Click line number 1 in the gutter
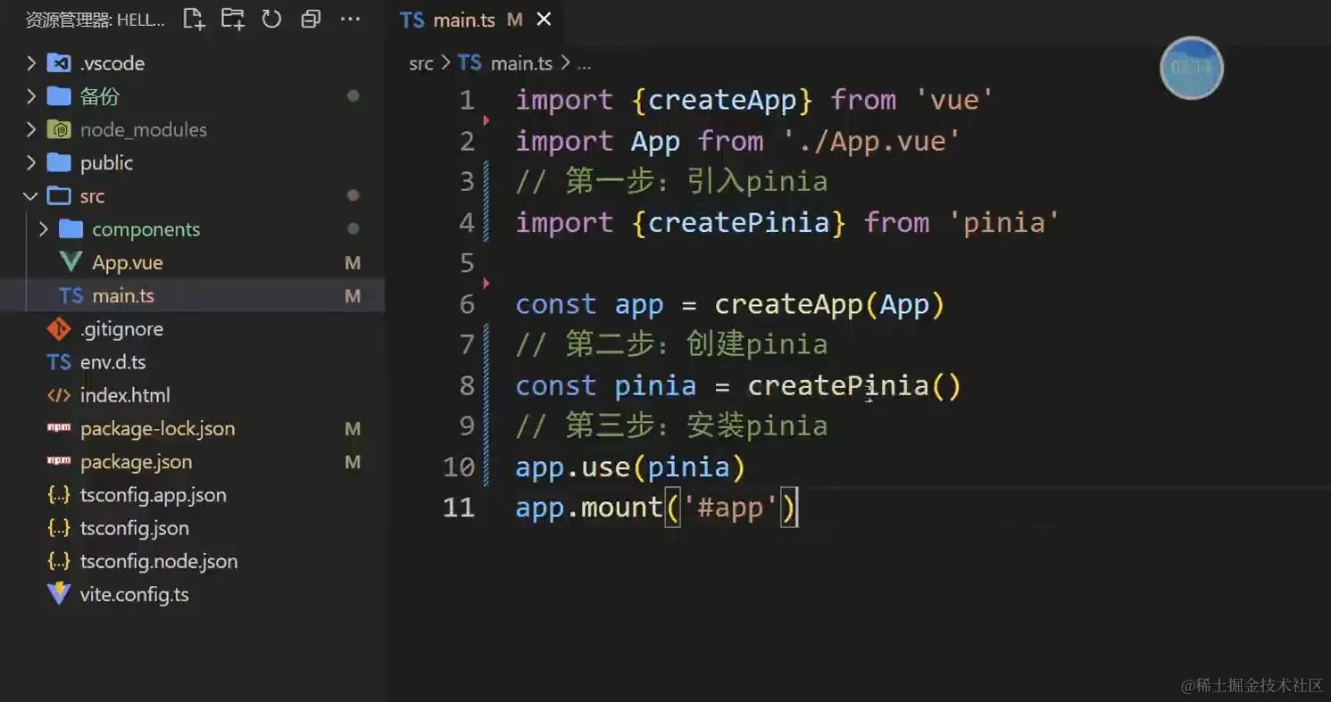 point(467,100)
